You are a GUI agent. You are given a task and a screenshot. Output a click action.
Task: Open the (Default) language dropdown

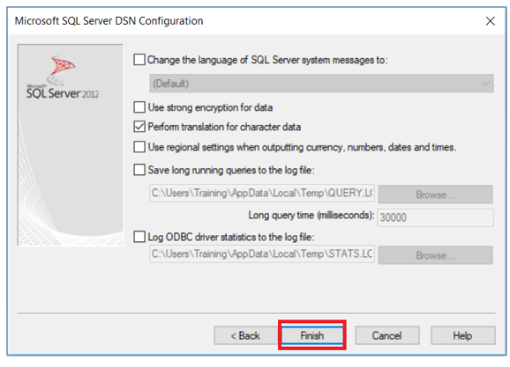321,84
